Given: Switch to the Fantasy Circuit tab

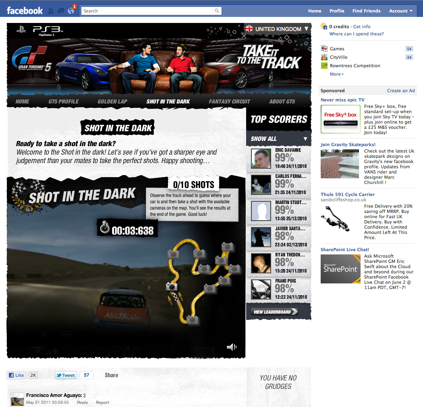Looking at the screenshot, I should pyautogui.click(x=229, y=101).
